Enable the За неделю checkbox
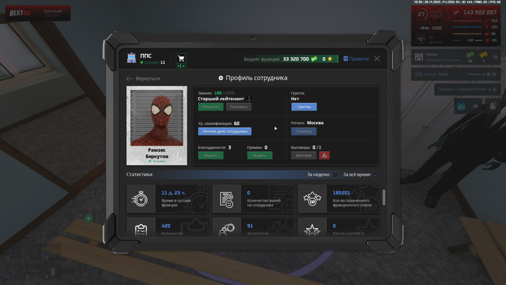 (x=335, y=175)
